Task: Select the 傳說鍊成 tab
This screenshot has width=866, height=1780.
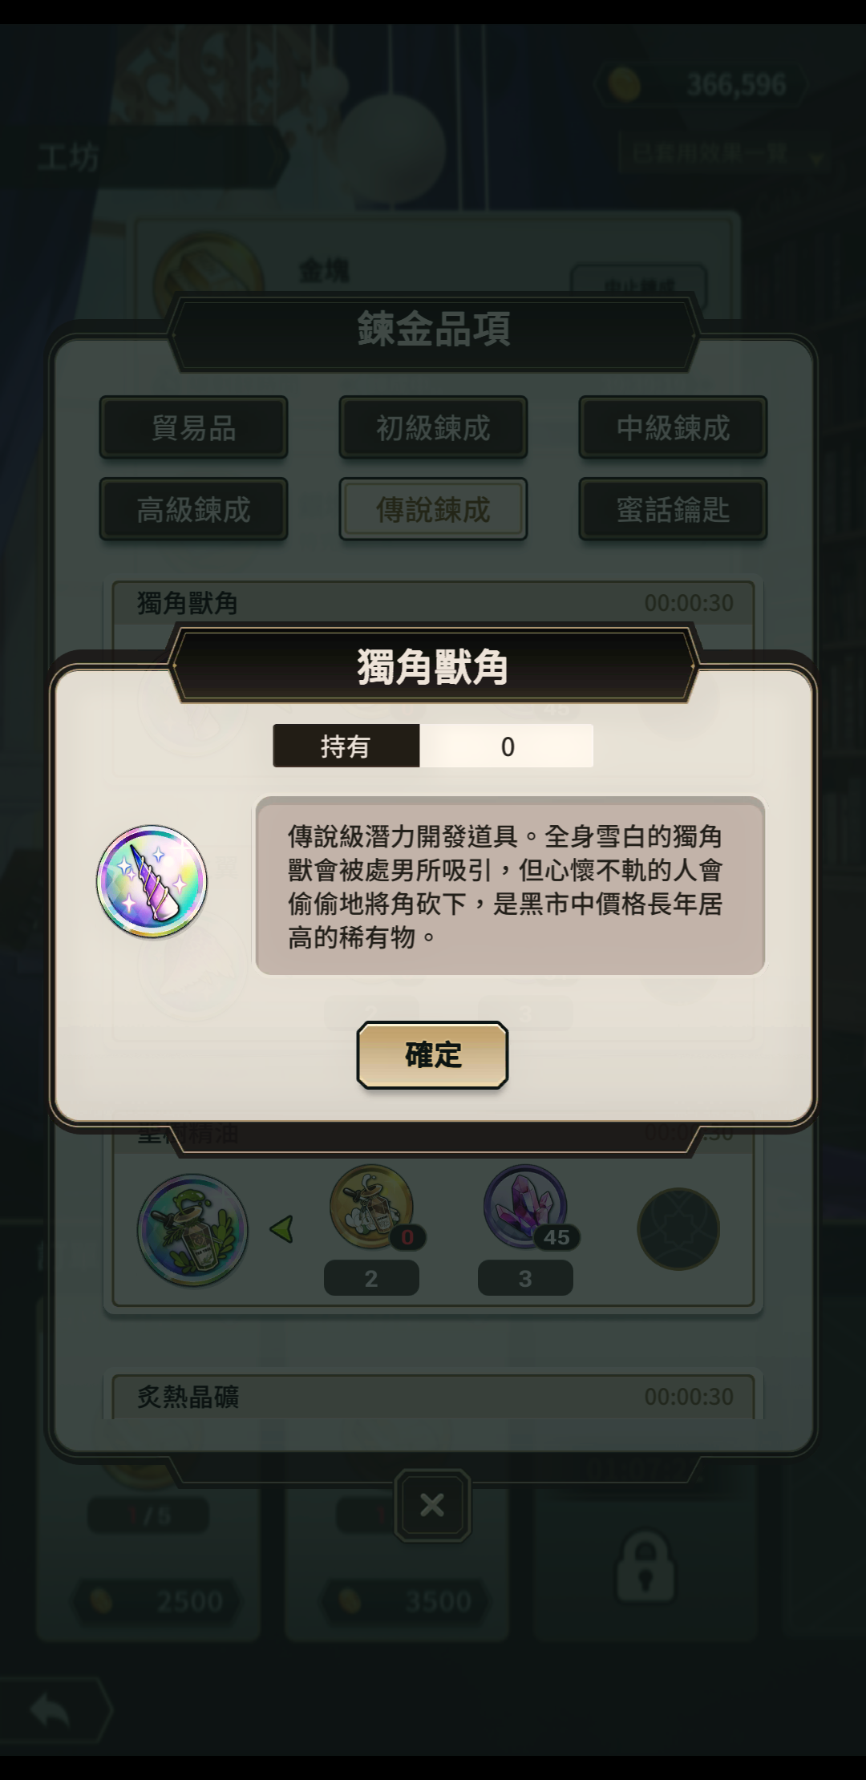Action: 433,509
